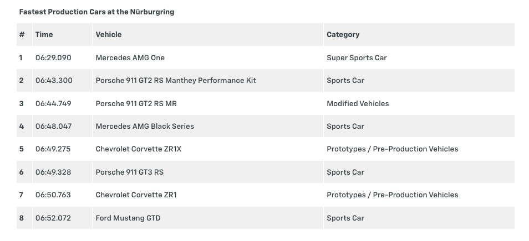Select the Ford Mustang GTD cell
This screenshot has height=241, width=529.
[x=128, y=218]
